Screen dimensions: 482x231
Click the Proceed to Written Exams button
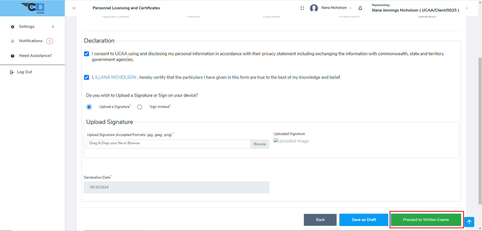pos(426,220)
